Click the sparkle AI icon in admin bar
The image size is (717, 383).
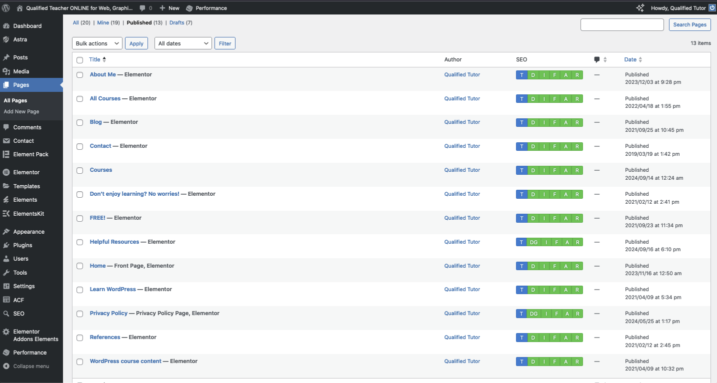640,8
